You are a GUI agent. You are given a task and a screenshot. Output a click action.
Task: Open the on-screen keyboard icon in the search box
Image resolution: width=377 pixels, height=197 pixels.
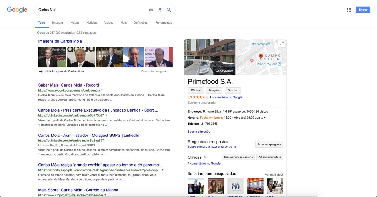point(151,10)
